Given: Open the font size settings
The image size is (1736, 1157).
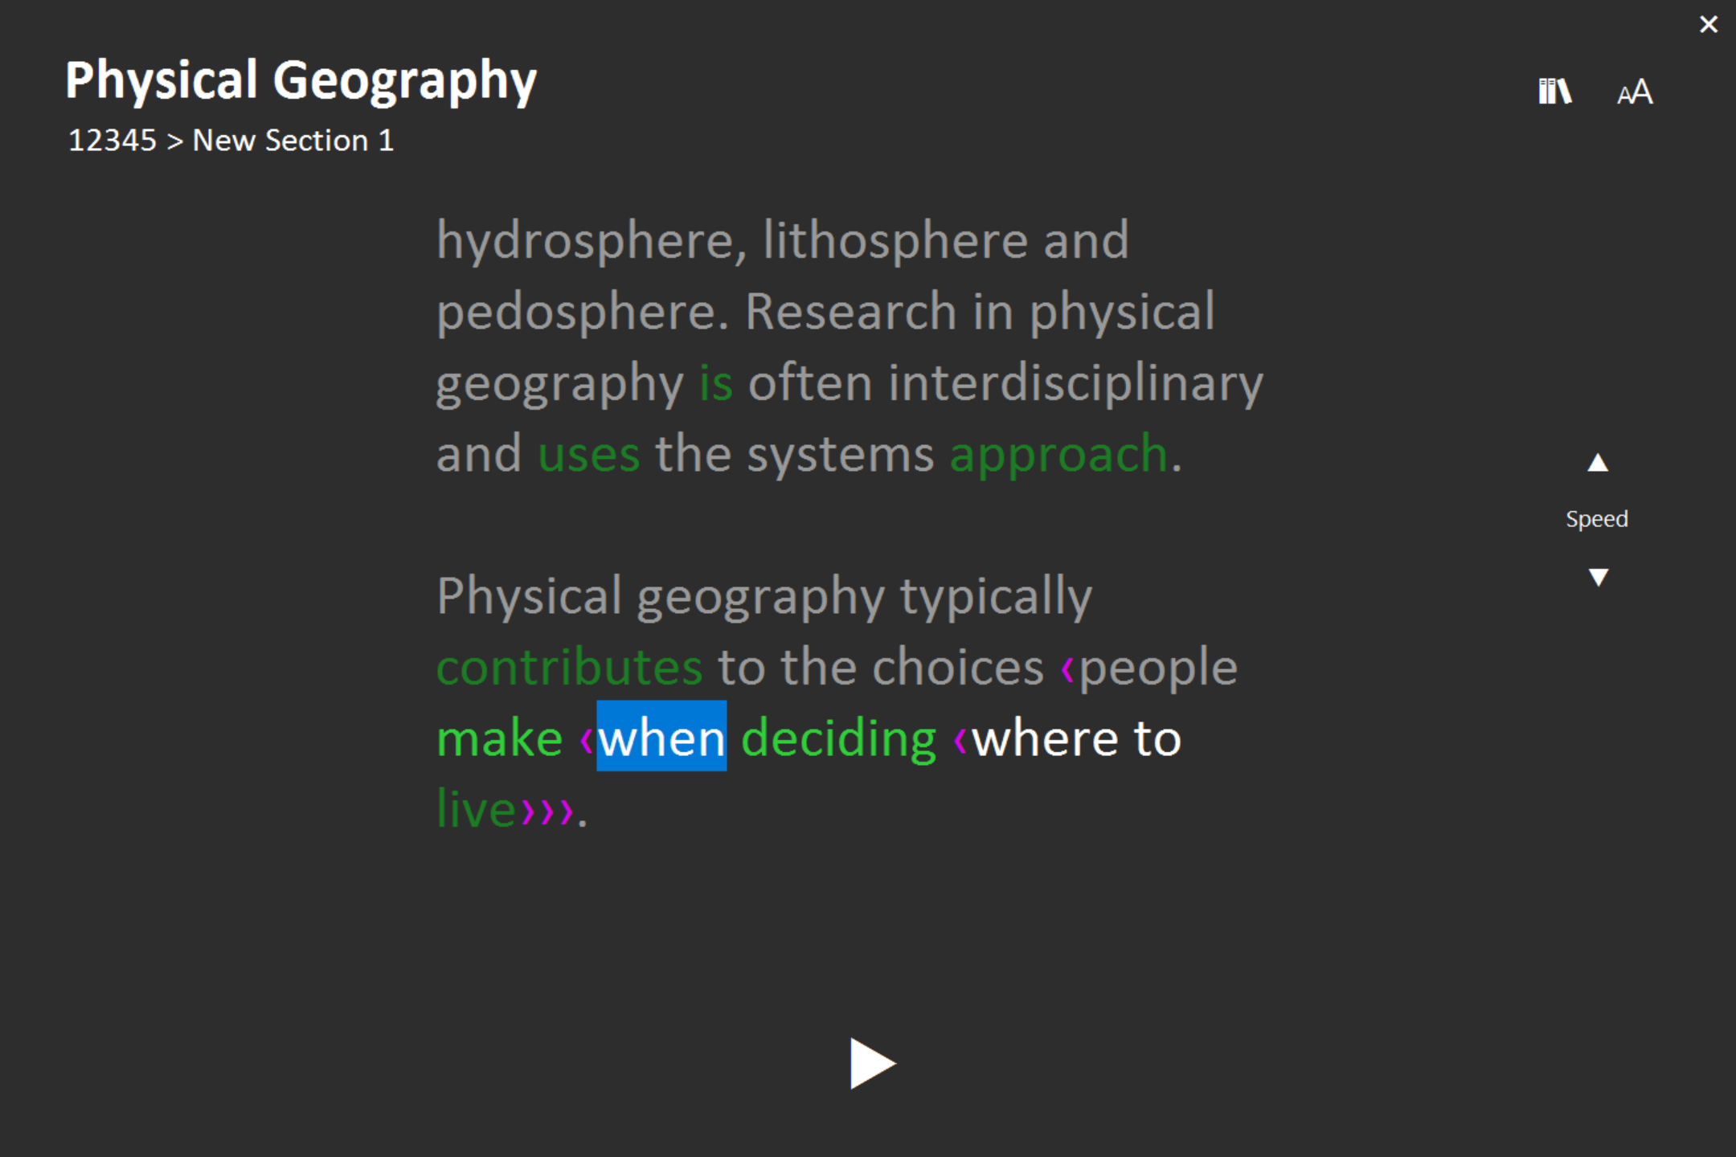Looking at the screenshot, I should [x=1633, y=92].
